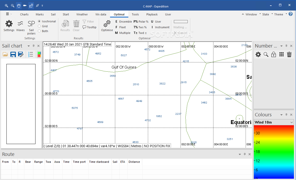The image size is (296, 180).
Task: Open Number panel dropdown arrow
Action: coord(281,46)
